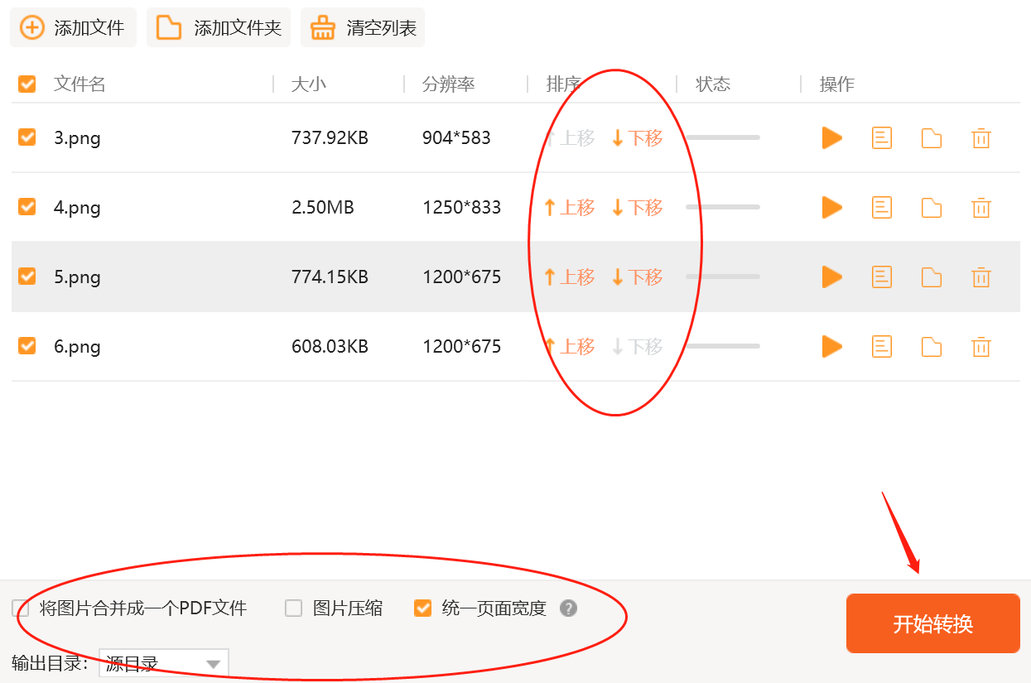Screen dimensions: 1031x683
Task: Click 添加文件 to add files
Action: tap(73, 26)
